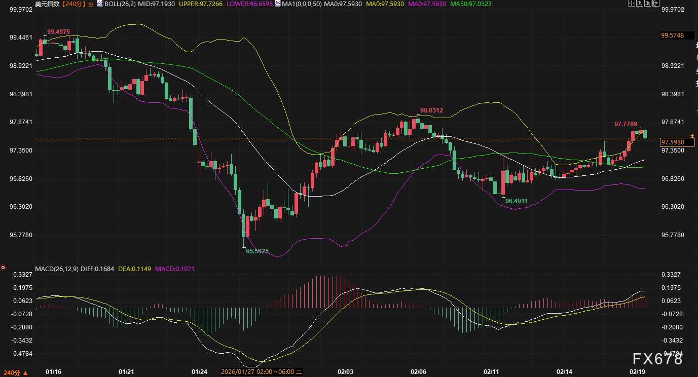Click the 2026/01/27 02:00~06:00 time label
698x377 pixels.
click(262, 371)
